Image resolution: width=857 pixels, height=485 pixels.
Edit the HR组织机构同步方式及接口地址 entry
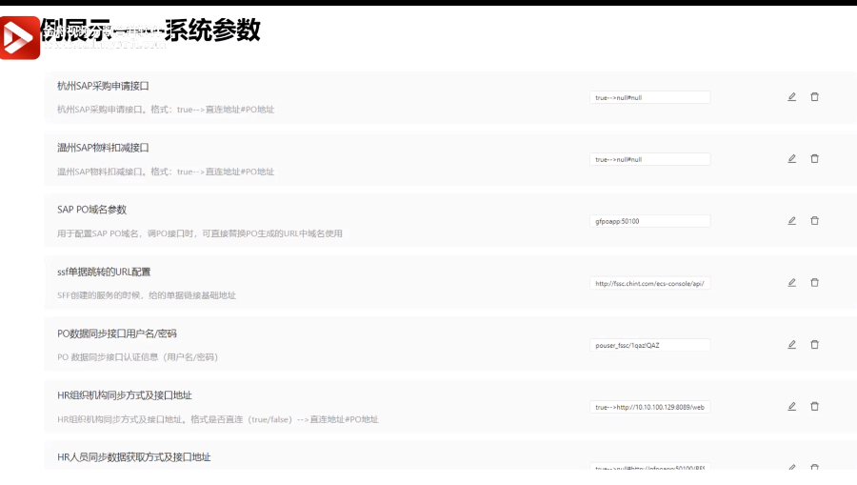click(791, 406)
